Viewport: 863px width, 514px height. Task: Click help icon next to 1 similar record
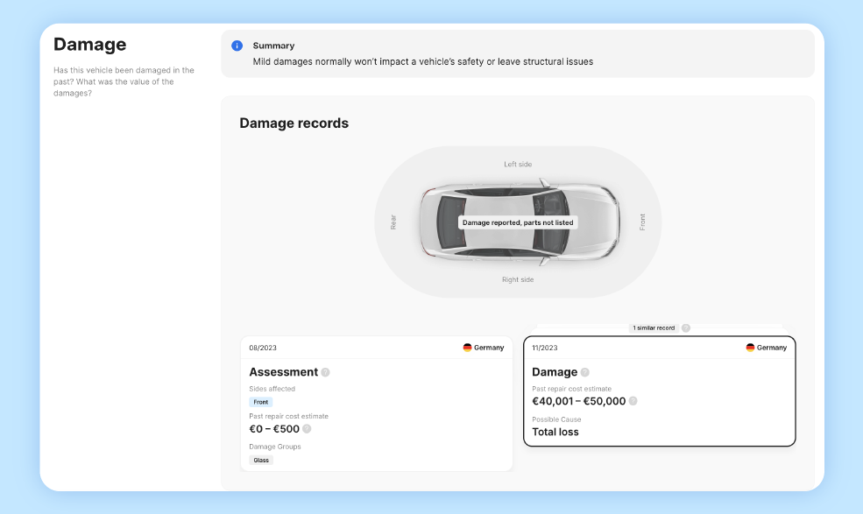pyautogui.click(x=686, y=327)
